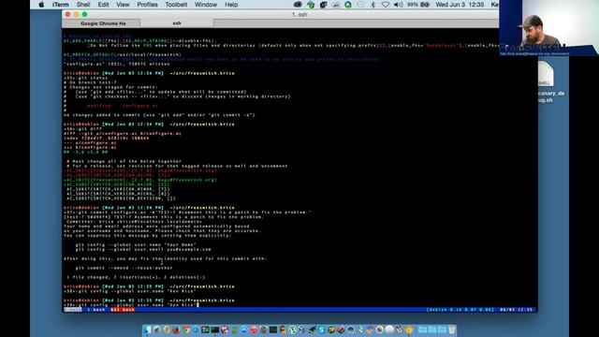Click the 'git config --global user.name "Your Name"' line
This screenshot has height=337, width=599.
136,244
